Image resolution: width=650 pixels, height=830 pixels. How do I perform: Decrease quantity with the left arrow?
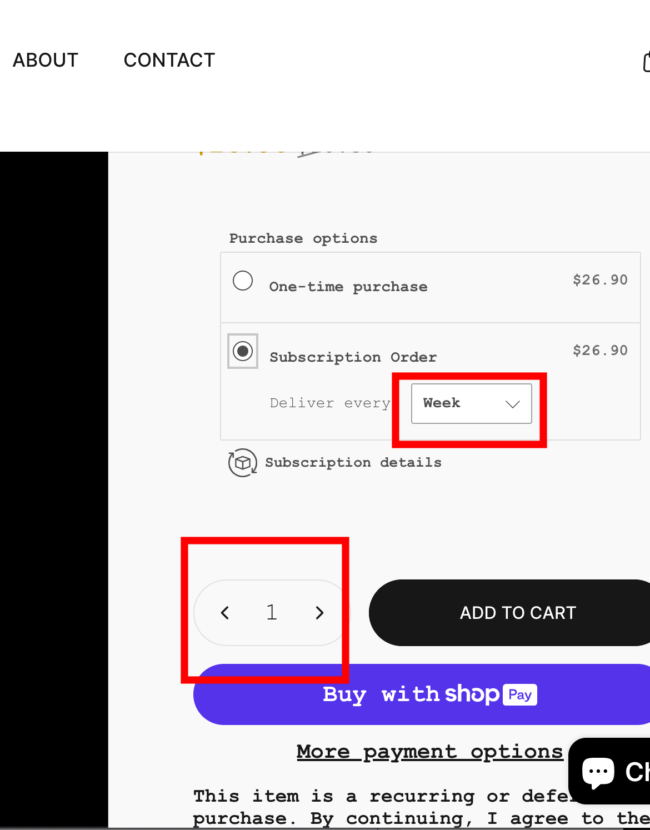point(225,613)
